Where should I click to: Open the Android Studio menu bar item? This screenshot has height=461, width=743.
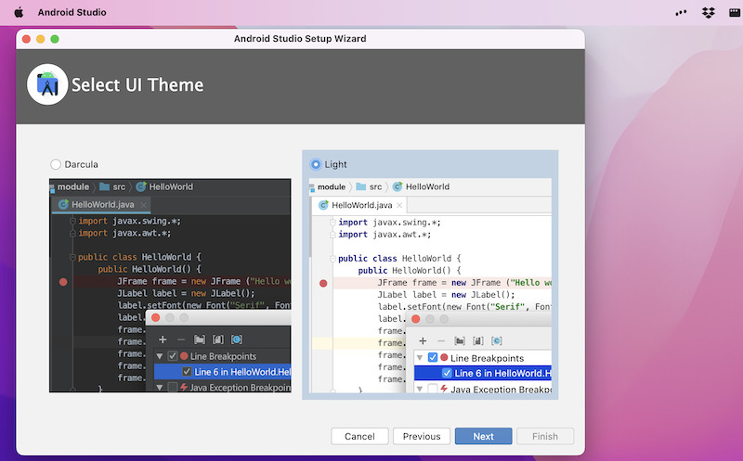[x=72, y=13]
